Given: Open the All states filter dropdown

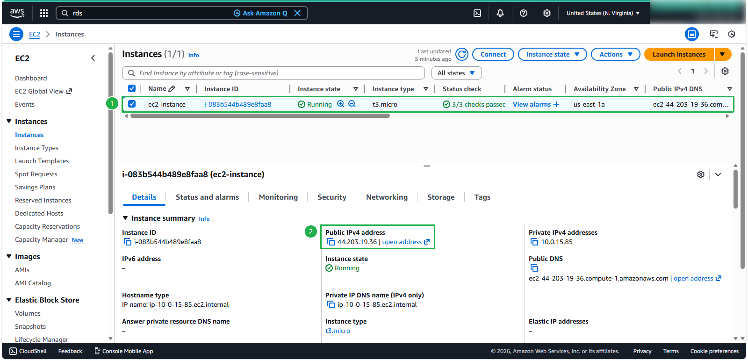Looking at the screenshot, I should coord(456,73).
